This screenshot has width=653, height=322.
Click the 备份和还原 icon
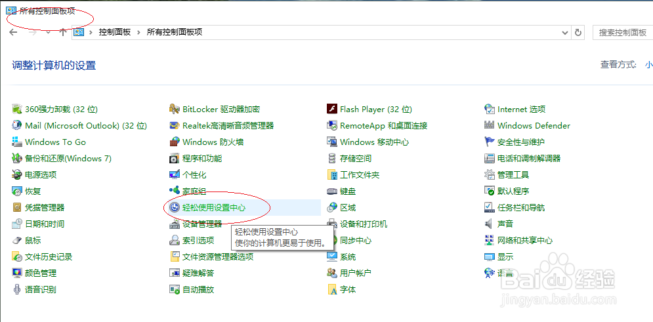coord(17,159)
